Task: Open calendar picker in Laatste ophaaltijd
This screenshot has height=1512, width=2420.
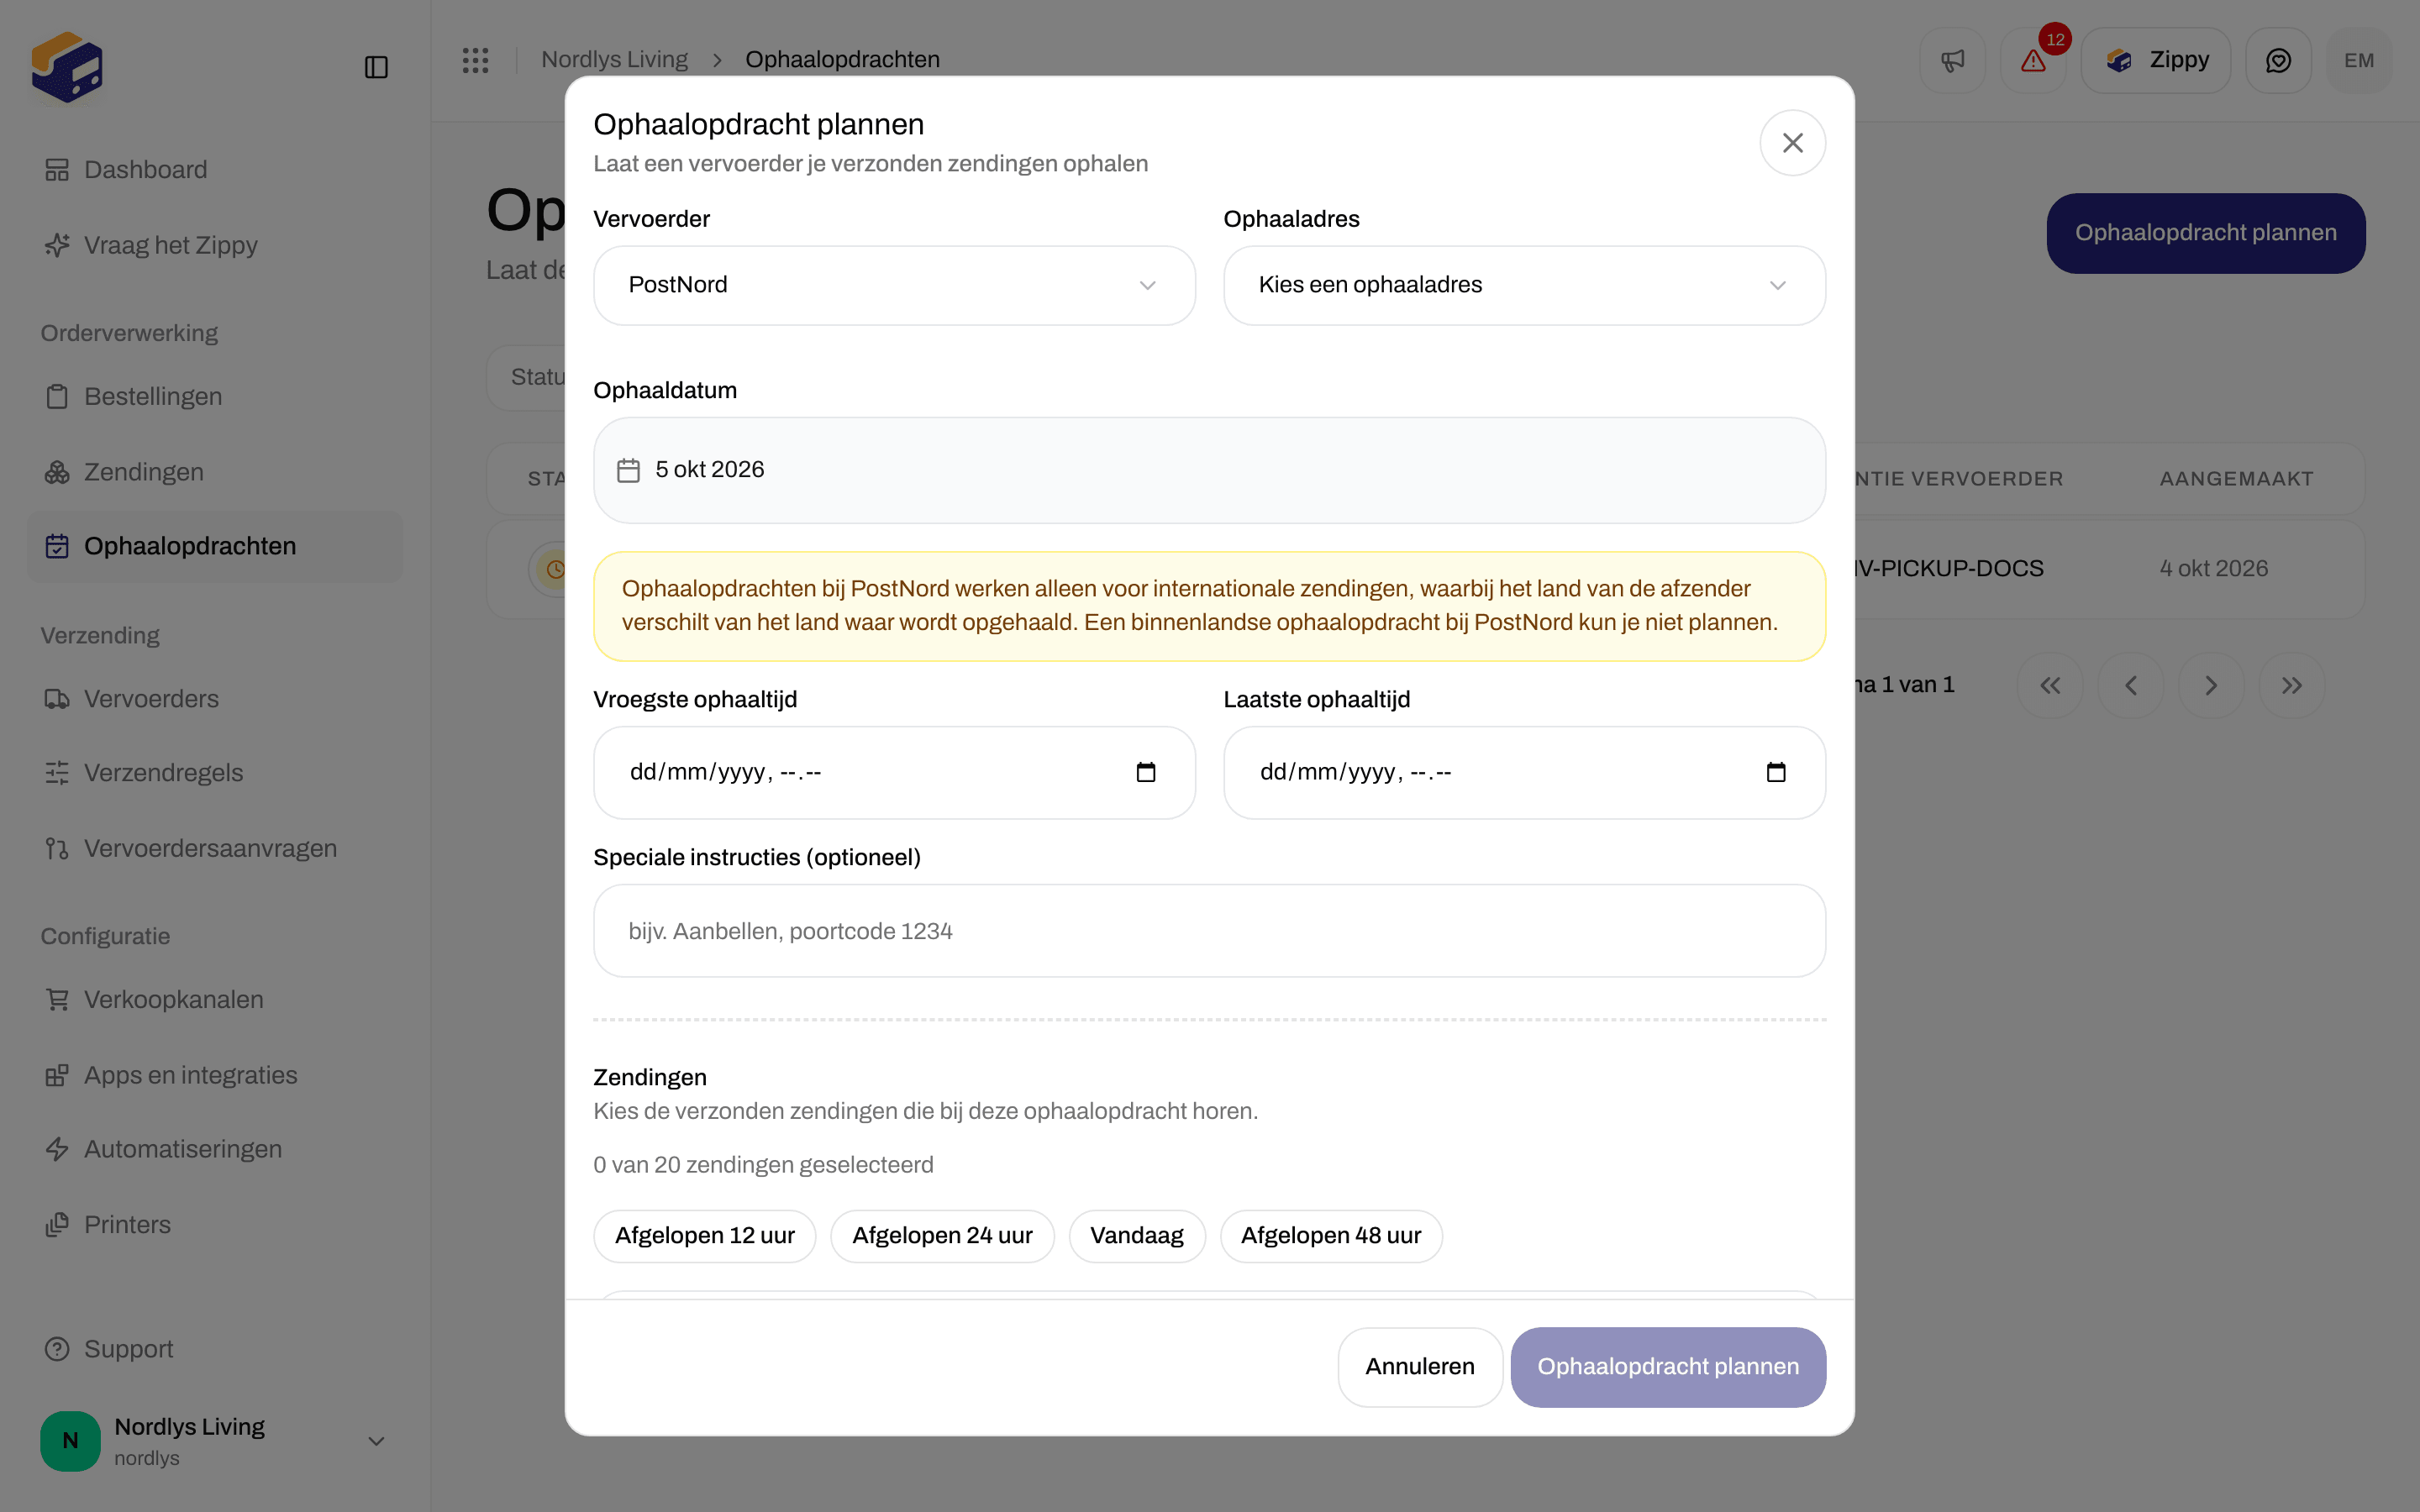Action: pos(1776,772)
